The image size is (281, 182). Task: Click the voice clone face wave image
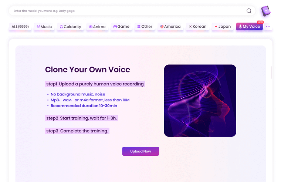[200, 101]
